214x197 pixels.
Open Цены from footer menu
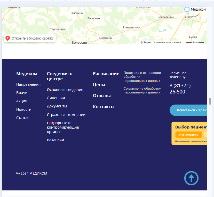pos(99,85)
